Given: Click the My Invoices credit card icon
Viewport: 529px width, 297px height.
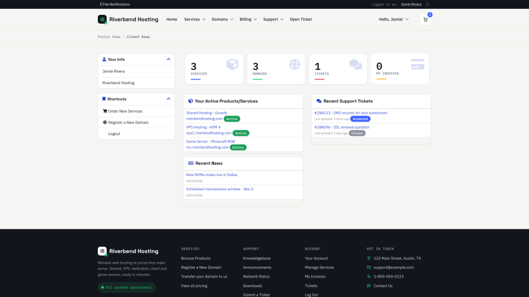Looking at the screenshot, I should pyautogui.click(x=418, y=64).
